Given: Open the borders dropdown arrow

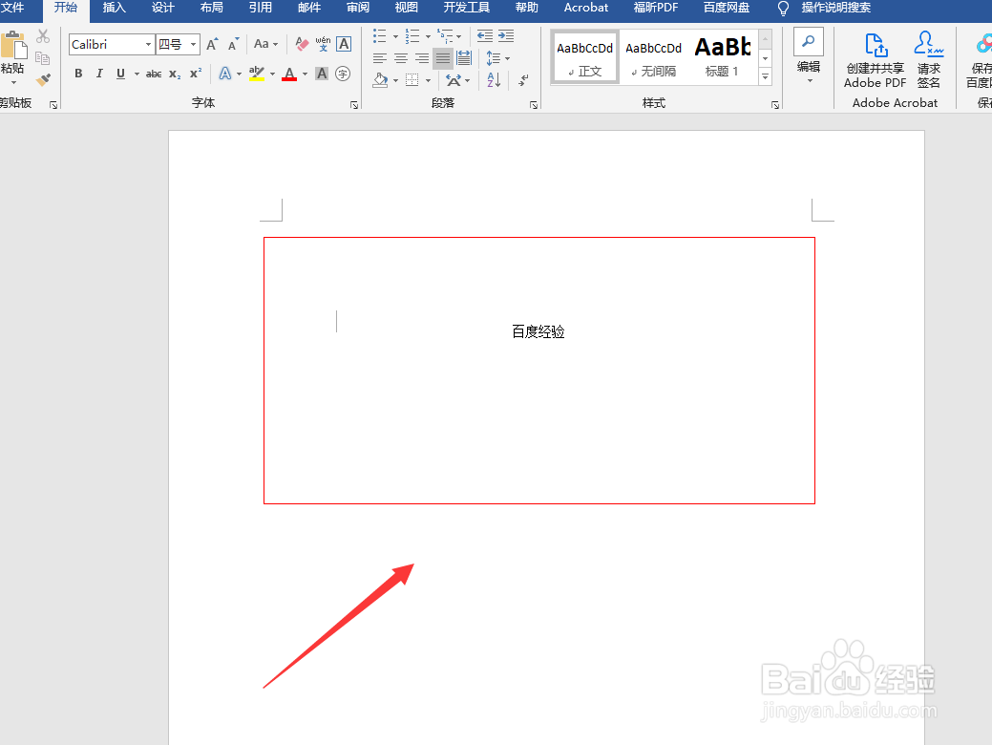Looking at the screenshot, I should (x=429, y=80).
